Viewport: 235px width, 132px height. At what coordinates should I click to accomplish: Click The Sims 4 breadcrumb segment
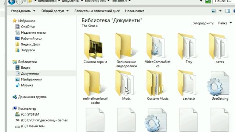pyautogui.click(x=119, y=1)
